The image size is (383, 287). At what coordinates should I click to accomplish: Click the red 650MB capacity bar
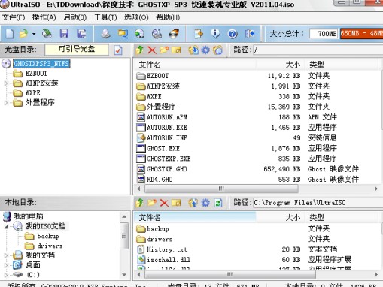361,33
